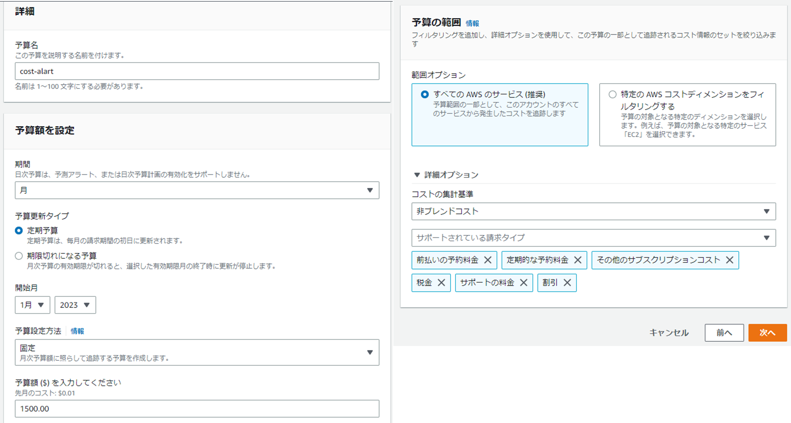Open 非ブレンドコスト aggregation dropdown
This screenshot has width=791, height=423.
(593, 211)
